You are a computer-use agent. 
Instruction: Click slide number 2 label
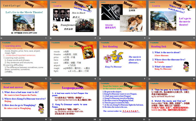(x=95, y=38)
